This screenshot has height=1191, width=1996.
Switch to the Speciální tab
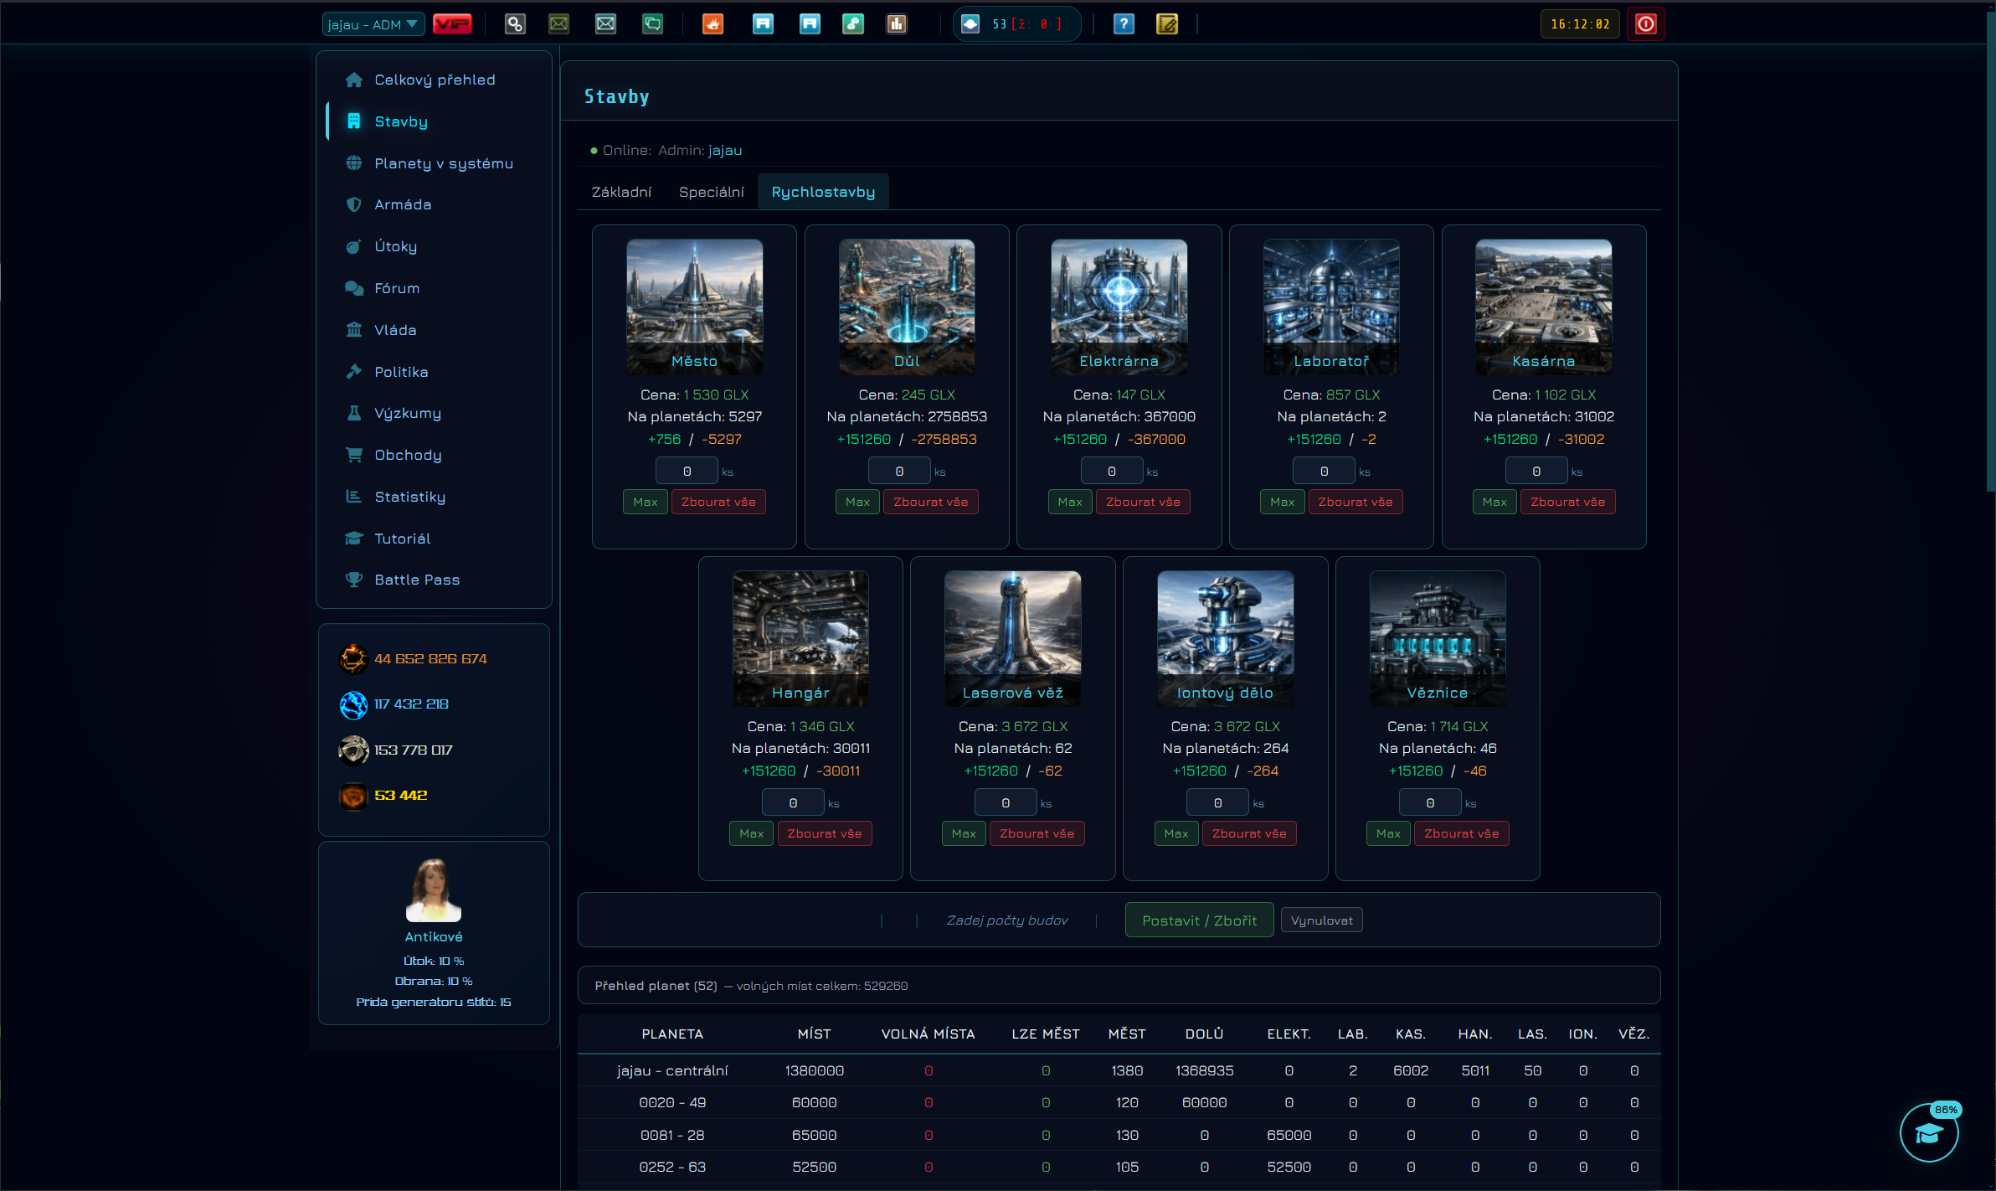[711, 192]
